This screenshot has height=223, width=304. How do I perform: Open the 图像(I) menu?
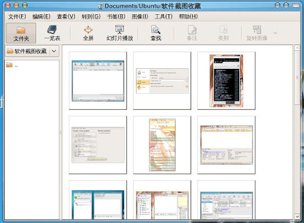point(140,17)
